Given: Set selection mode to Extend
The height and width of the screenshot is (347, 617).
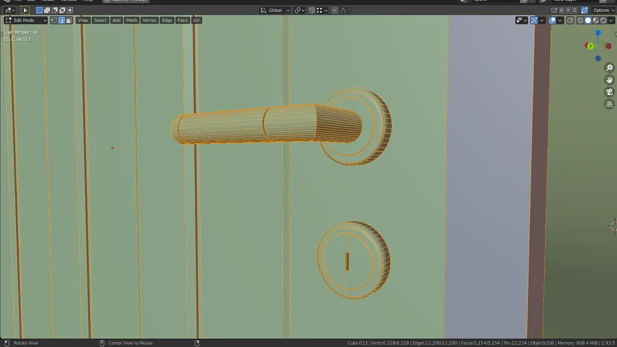Looking at the screenshot, I should pos(47,10).
